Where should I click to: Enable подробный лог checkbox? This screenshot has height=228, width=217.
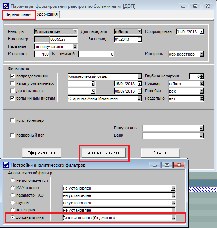13,135
